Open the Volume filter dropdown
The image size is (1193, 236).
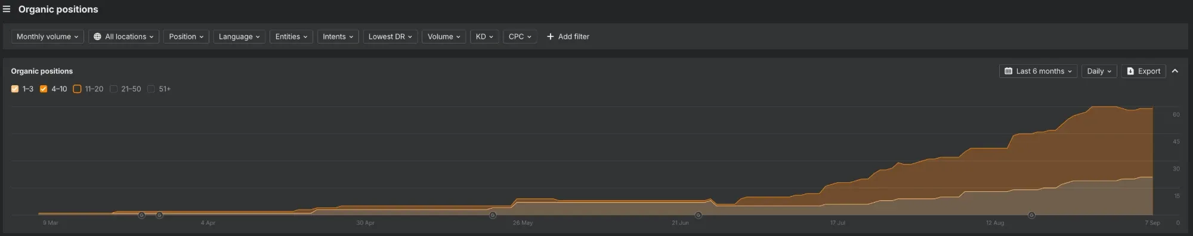coord(444,36)
